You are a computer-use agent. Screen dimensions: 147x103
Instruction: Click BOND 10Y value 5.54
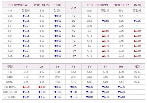121,82
